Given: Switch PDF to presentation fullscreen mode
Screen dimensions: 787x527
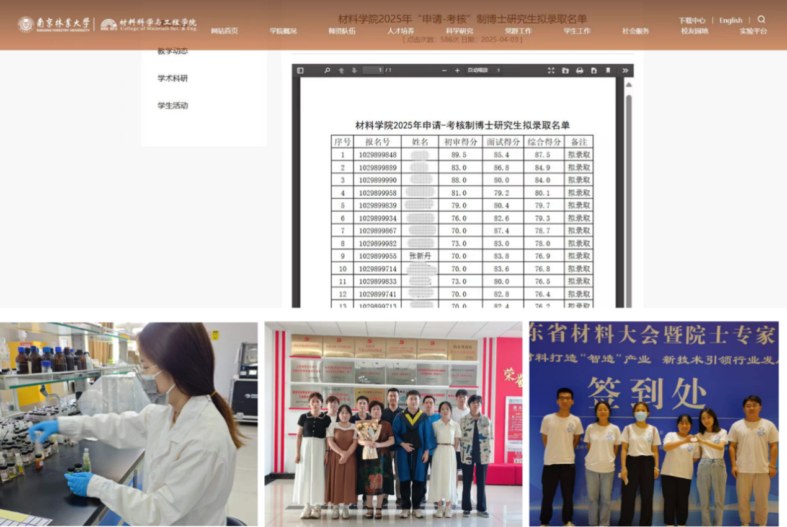Looking at the screenshot, I should tap(551, 71).
